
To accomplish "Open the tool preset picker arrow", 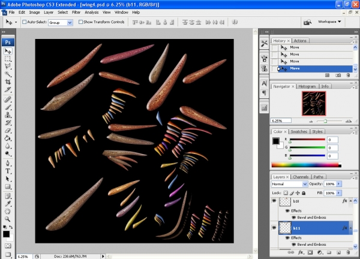I will (16, 22).
